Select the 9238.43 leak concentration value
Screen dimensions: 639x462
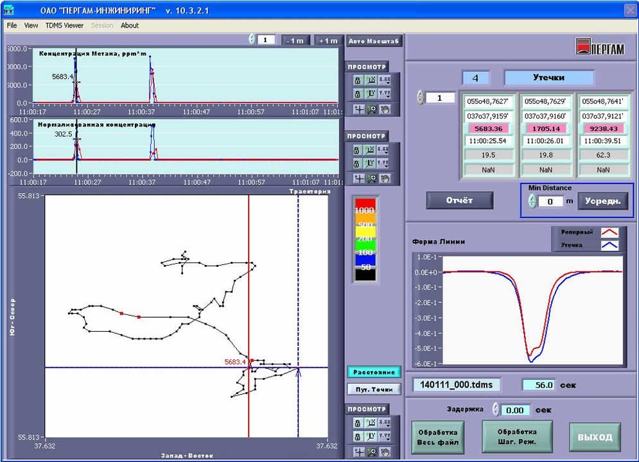point(604,128)
